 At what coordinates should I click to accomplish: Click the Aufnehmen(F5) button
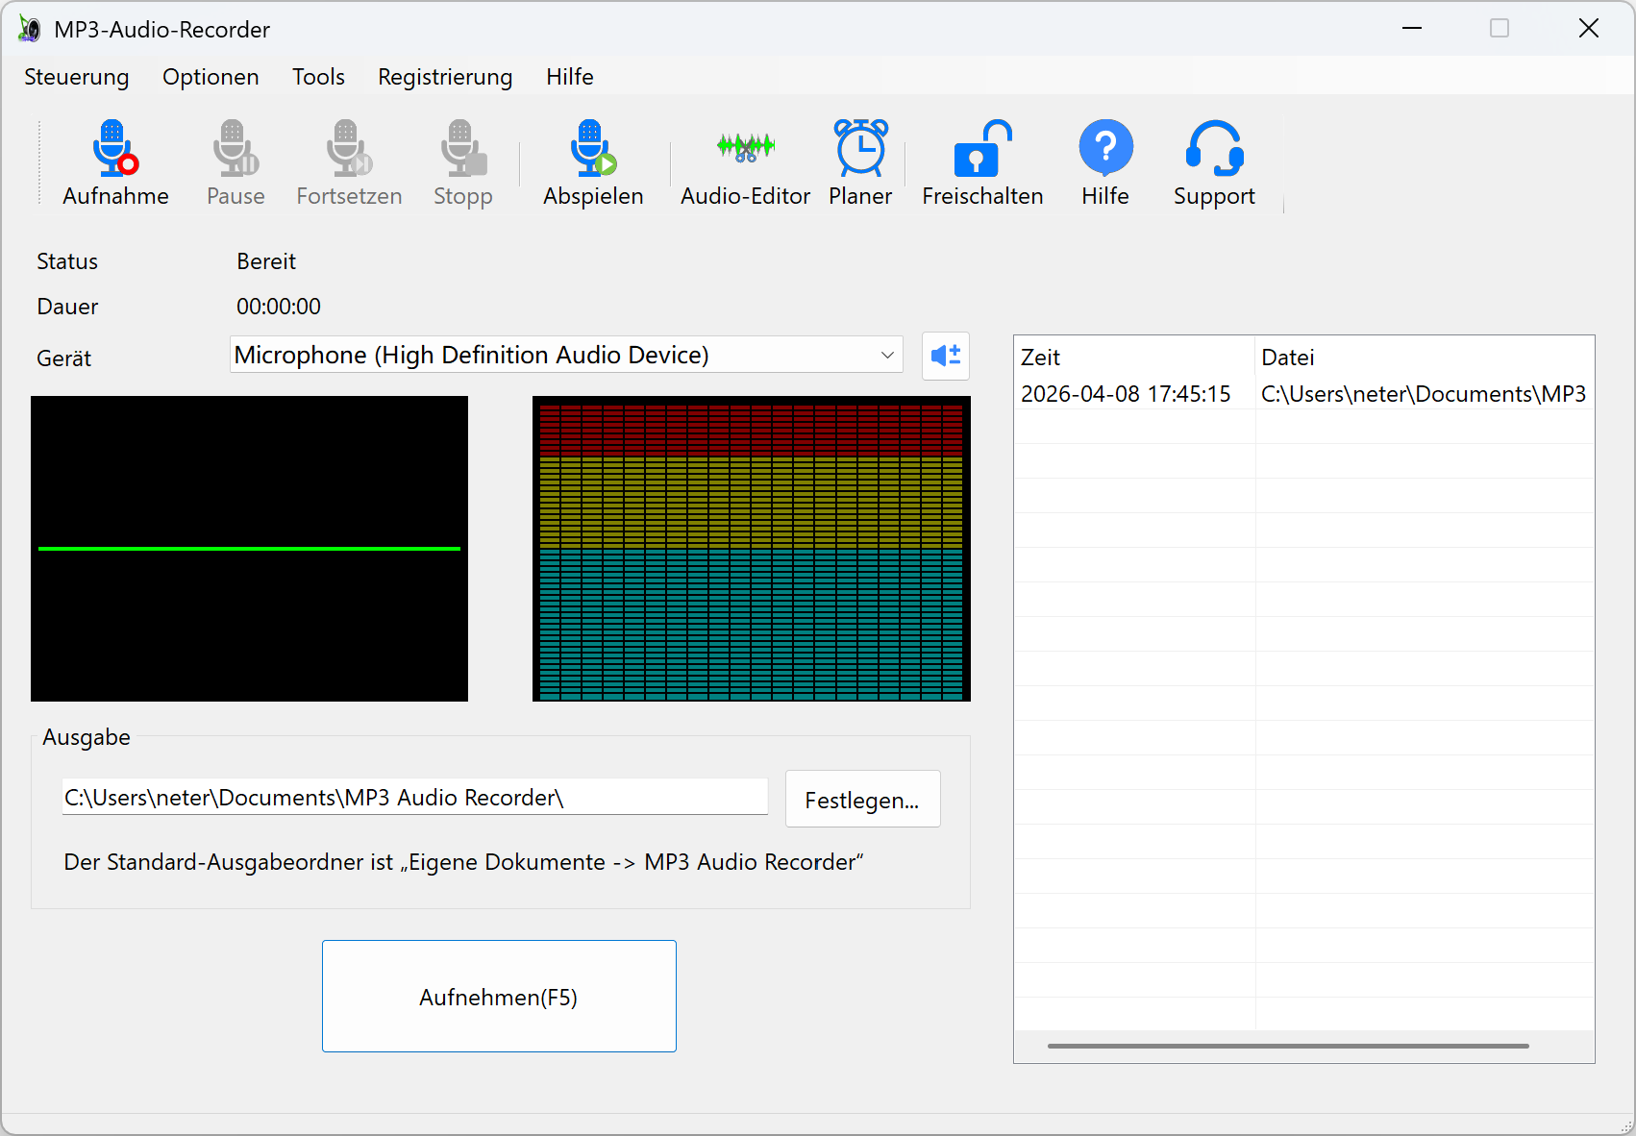click(499, 996)
